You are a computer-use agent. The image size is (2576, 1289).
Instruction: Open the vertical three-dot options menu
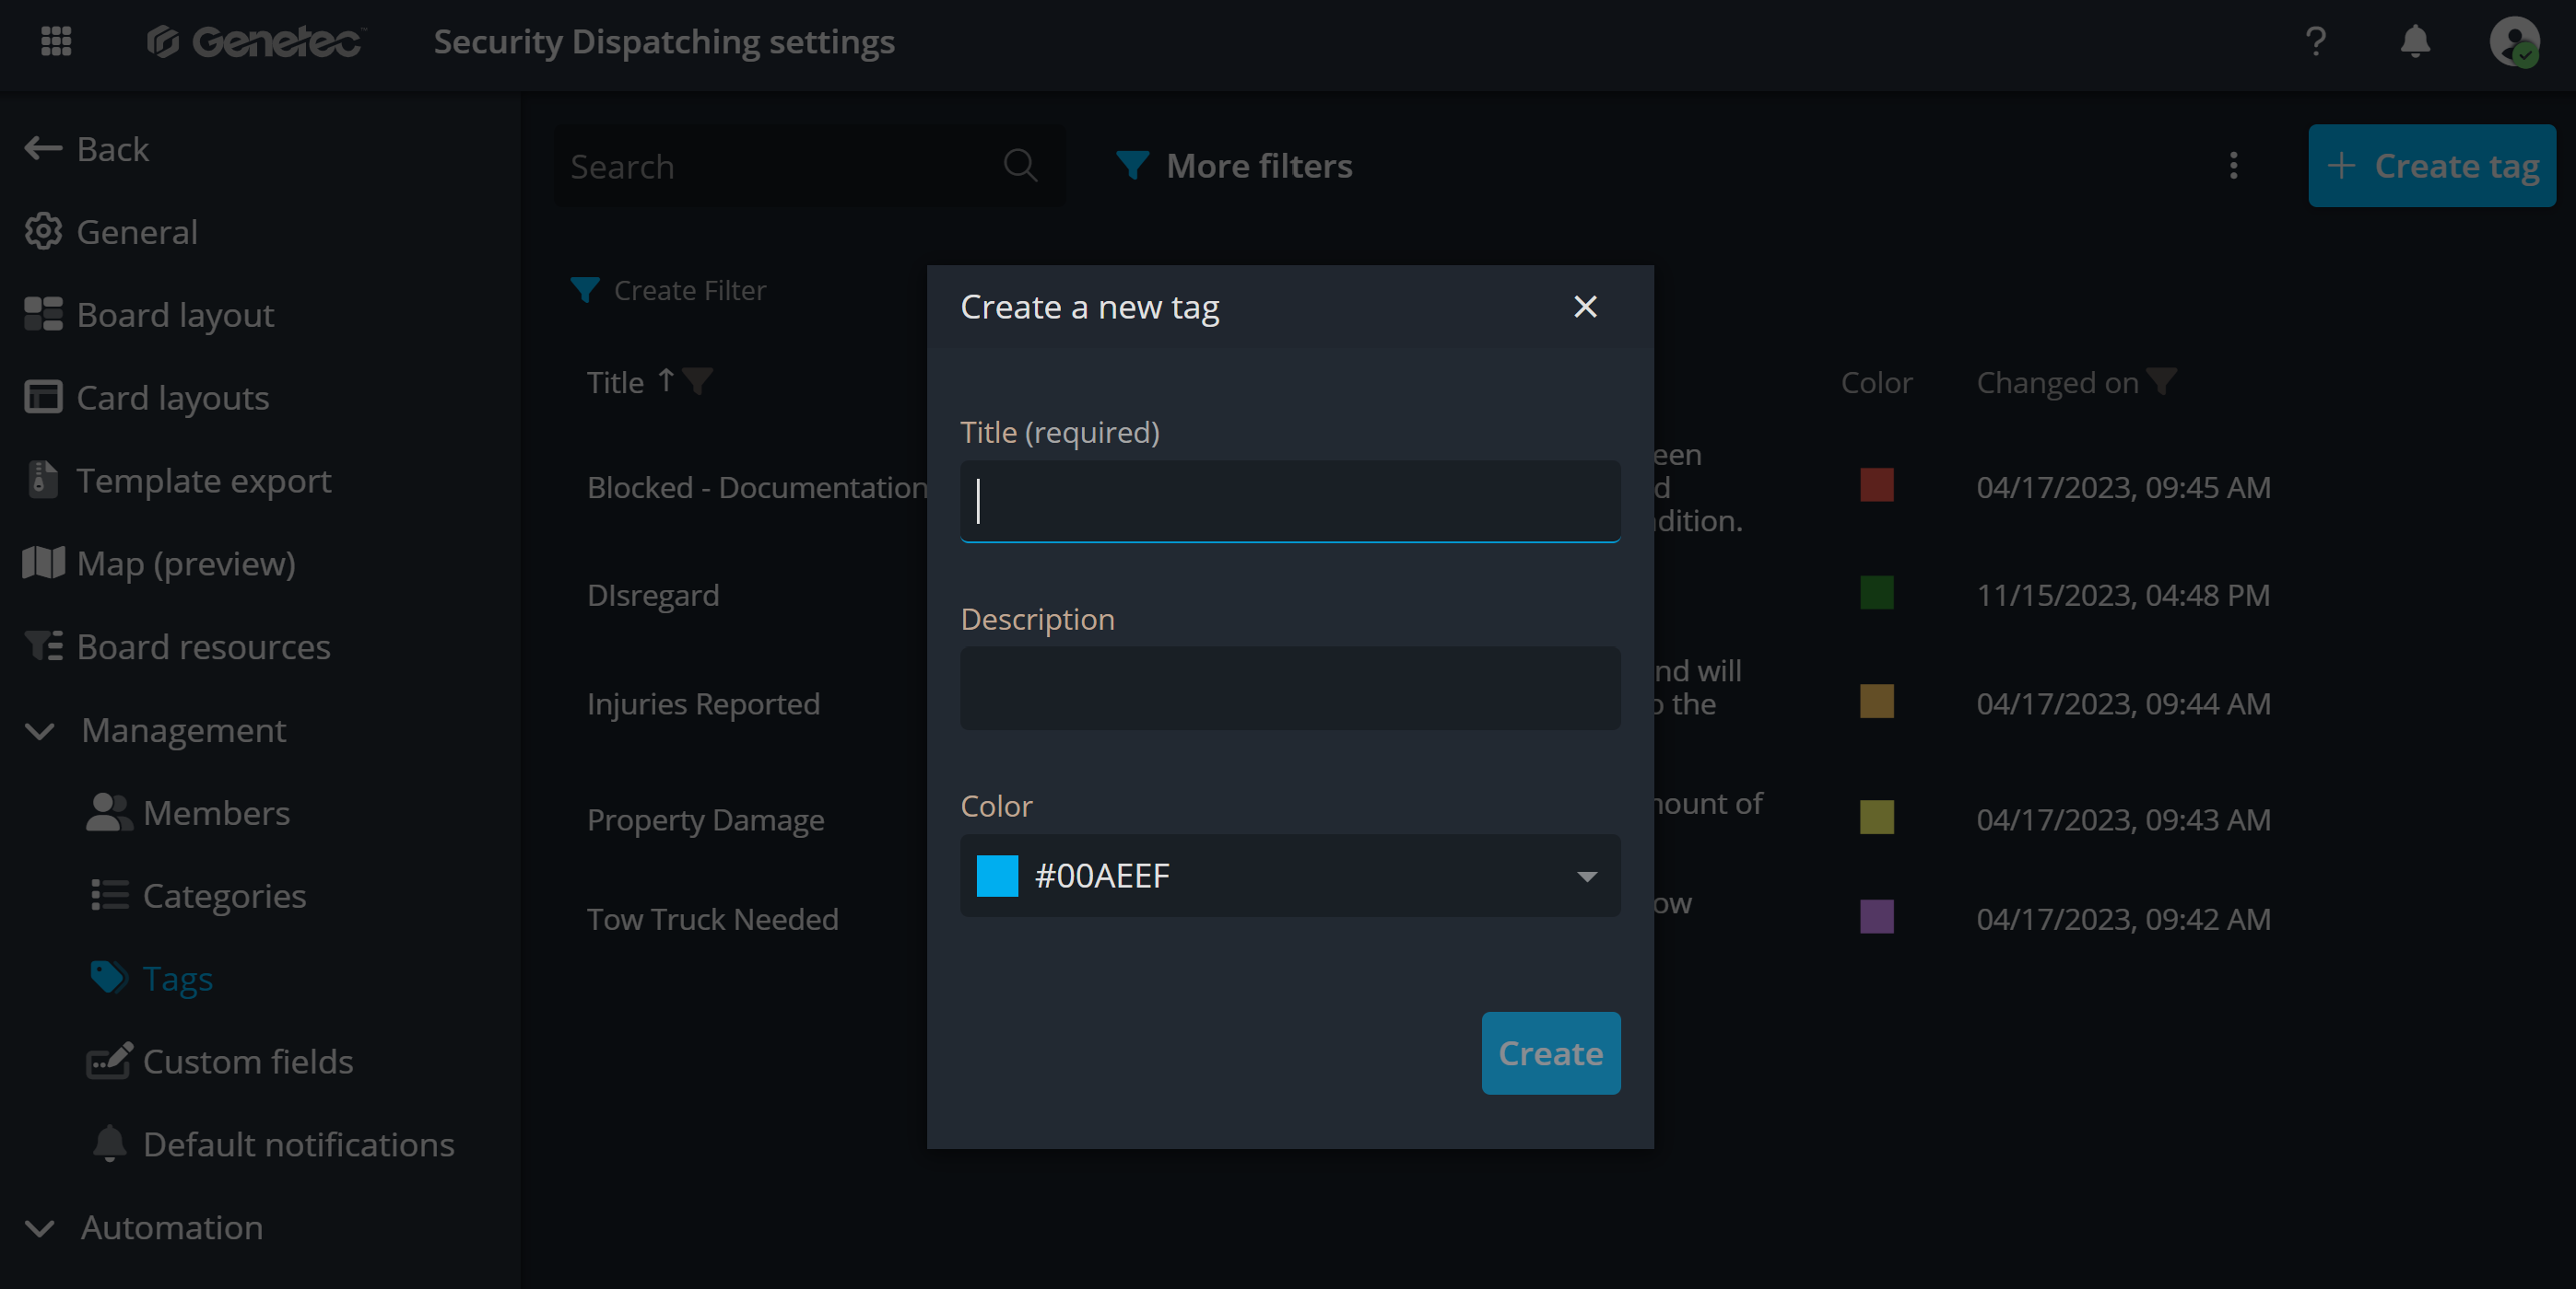click(2233, 166)
